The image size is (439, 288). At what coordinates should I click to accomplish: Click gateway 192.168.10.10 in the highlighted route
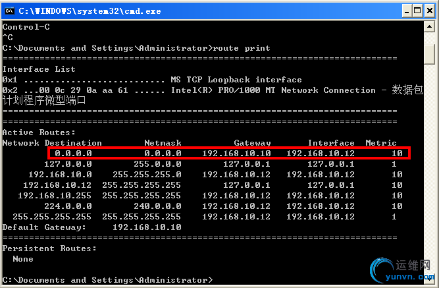click(236, 153)
